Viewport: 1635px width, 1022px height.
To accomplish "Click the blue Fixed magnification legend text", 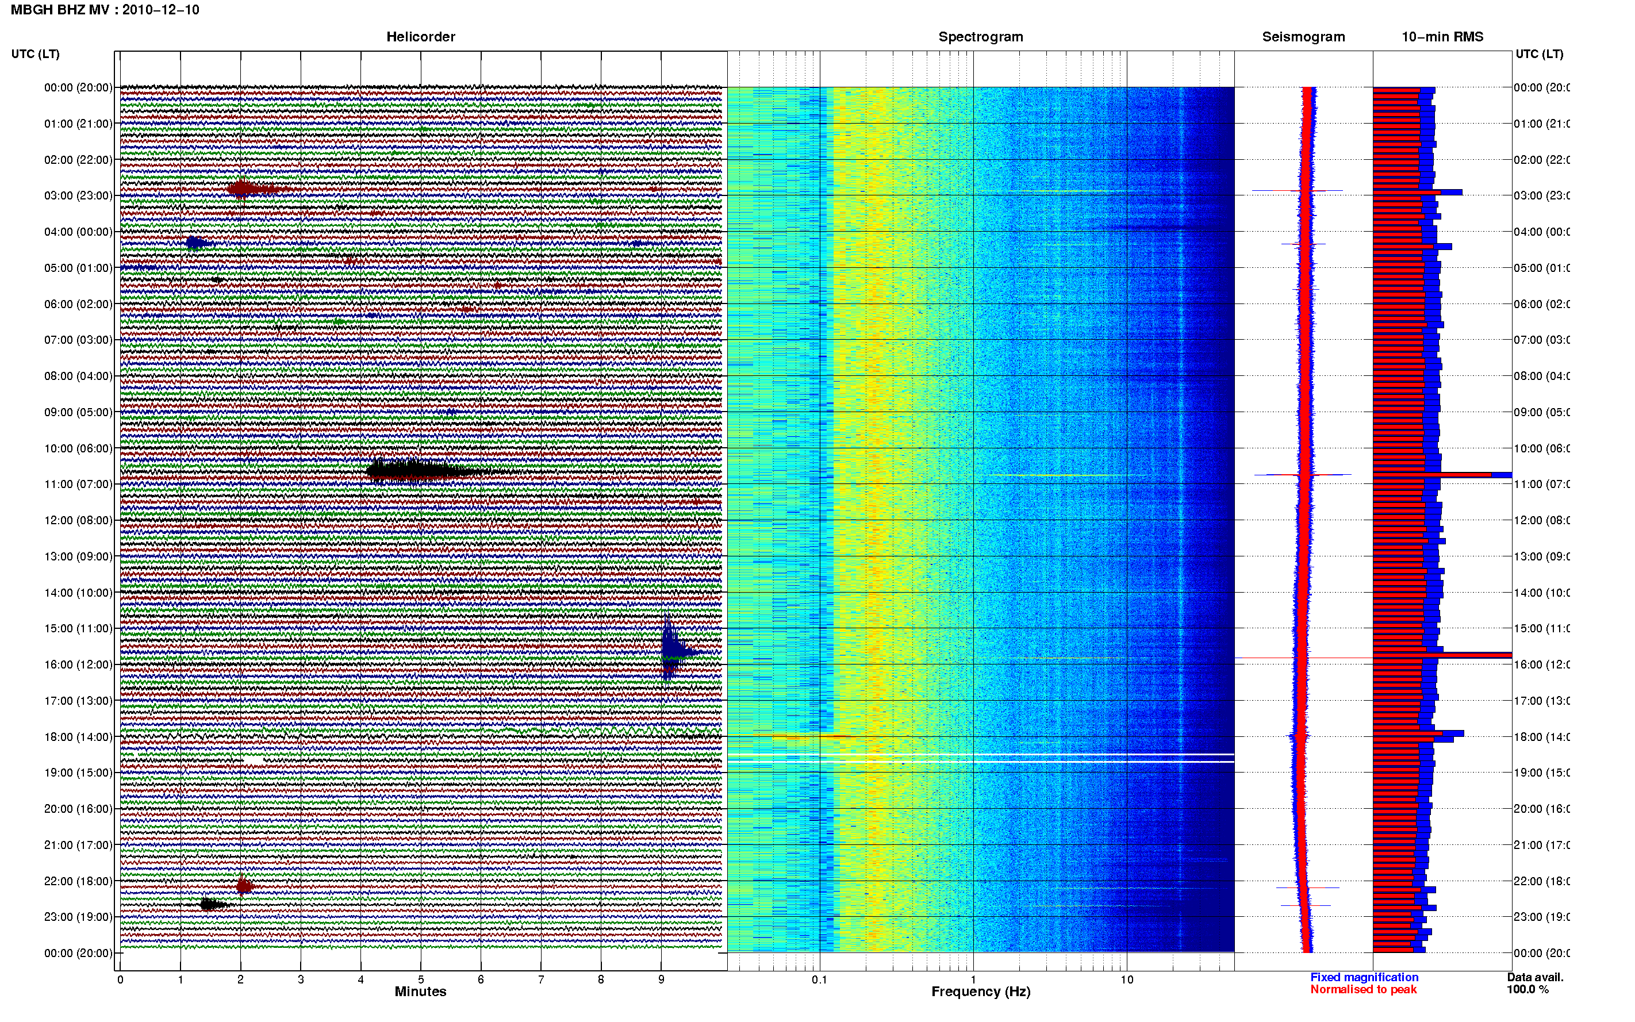I will click(x=1364, y=977).
